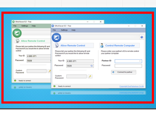Image resolution: width=156 pixels, height=113 pixels.
Task: Expand the Partner ID dropdown arrow
Action: (140, 61)
